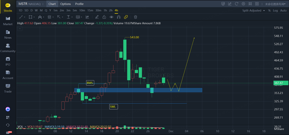This screenshot has height=135, width=289.
Task: Open the multi-chart grid layout icon
Action: [257, 4]
